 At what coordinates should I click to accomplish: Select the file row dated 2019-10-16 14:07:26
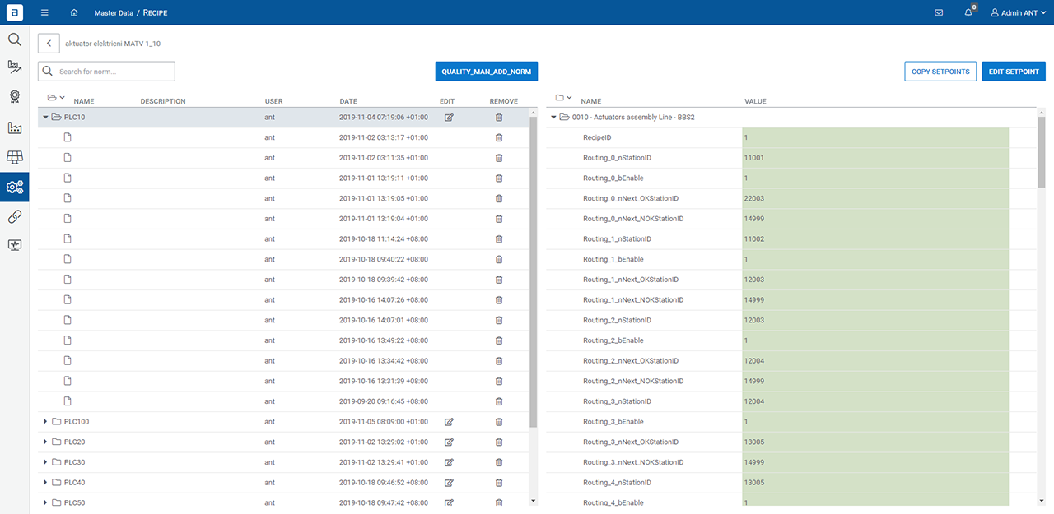(283, 300)
